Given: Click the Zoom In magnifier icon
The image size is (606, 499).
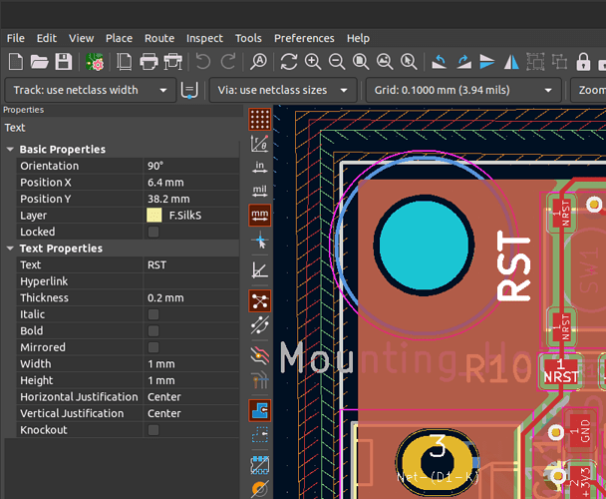Looking at the screenshot, I should pyautogui.click(x=313, y=62).
